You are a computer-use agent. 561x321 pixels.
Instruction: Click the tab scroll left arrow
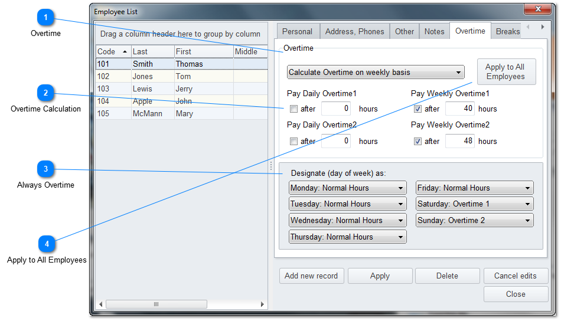(x=528, y=27)
